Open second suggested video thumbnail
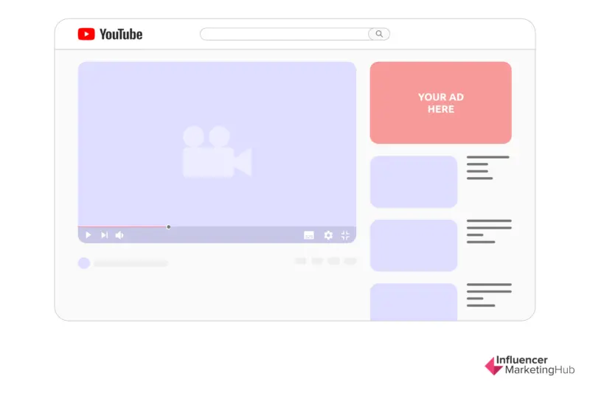The height and width of the screenshot is (396, 590). 414,245
